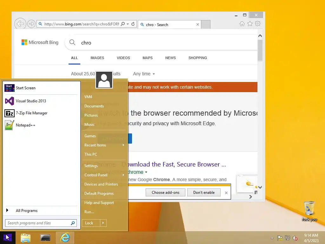The width and height of the screenshot is (325, 244).
Task: Expand the Lock options arrow
Action: pyautogui.click(x=103, y=223)
